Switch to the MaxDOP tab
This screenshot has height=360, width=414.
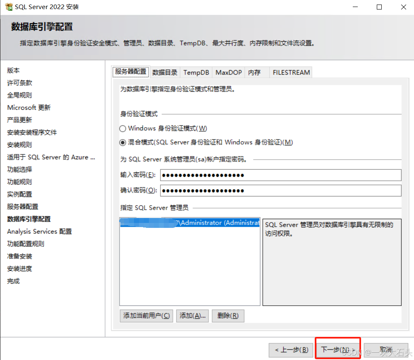click(229, 73)
